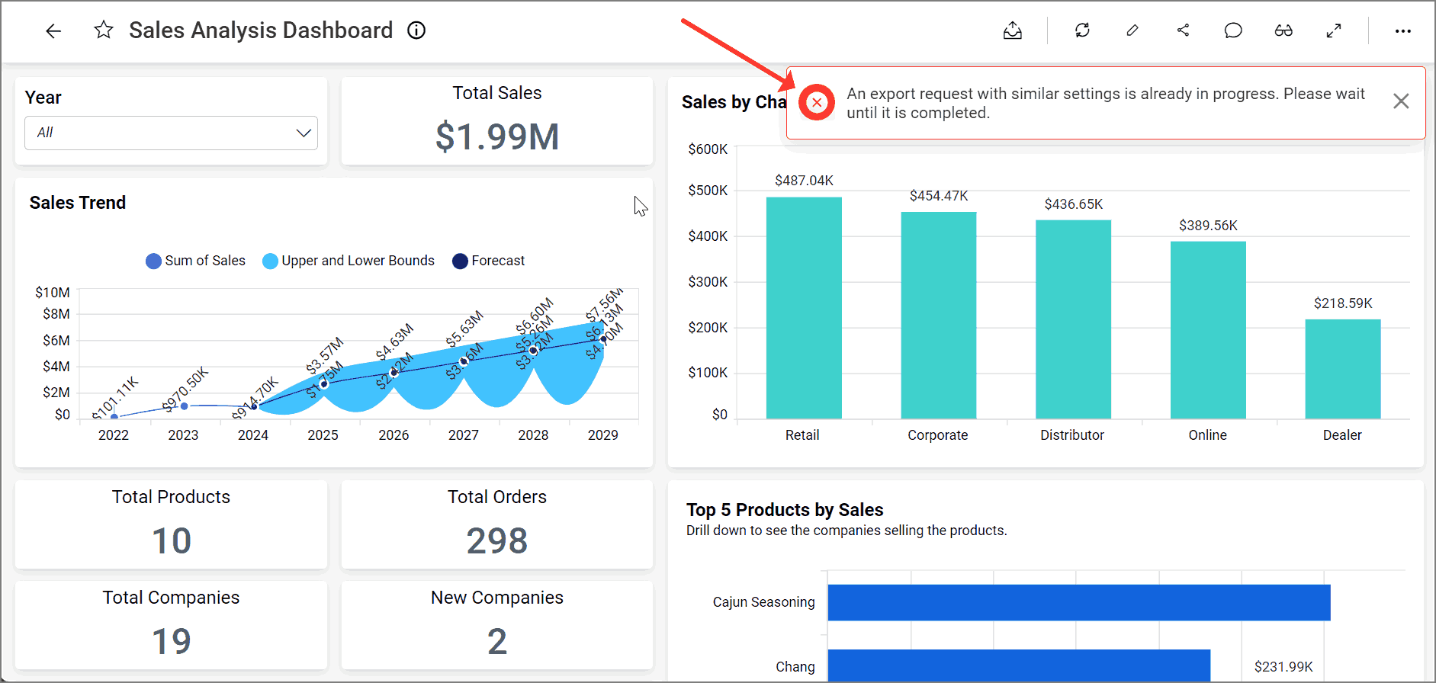Click the glasses view icon
The width and height of the screenshot is (1436, 683).
[x=1283, y=30]
